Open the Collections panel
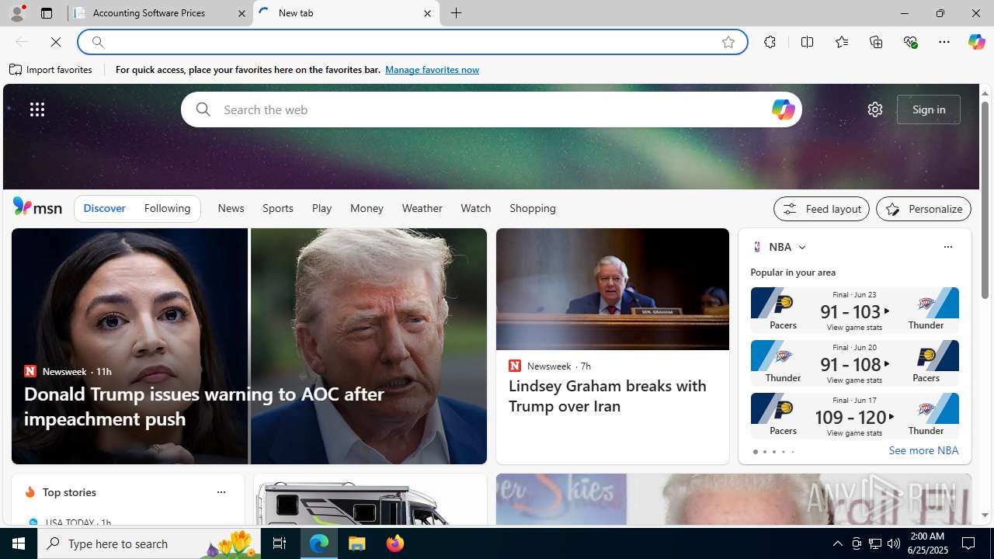 [876, 42]
